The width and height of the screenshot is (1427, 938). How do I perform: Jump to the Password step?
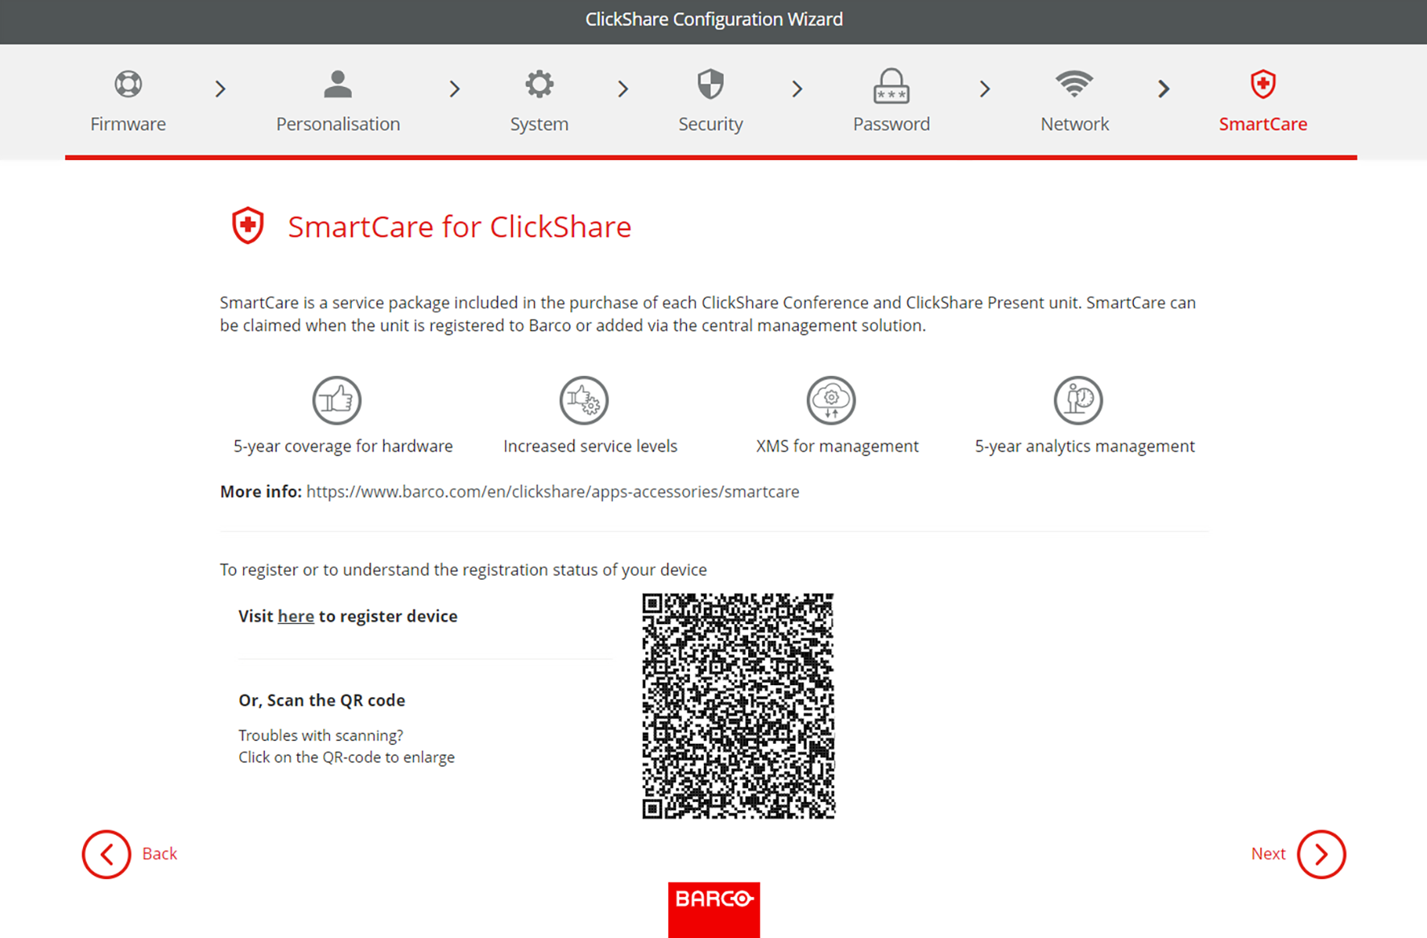[891, 124]
